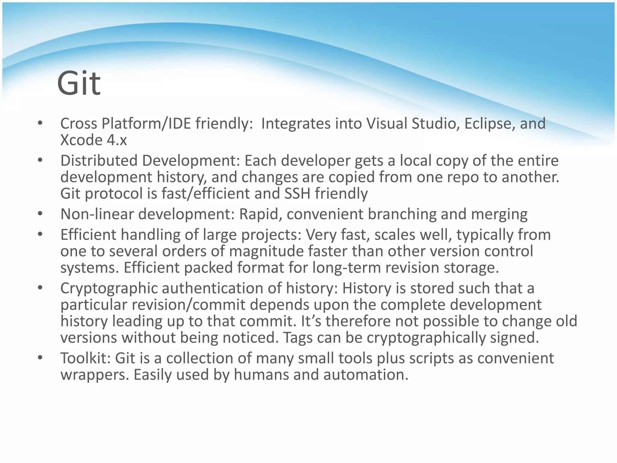The height and width of the screenshot is (463, 617).
Task: Click the 'Non-linear development' bullet text
Action: click(147, 214)
